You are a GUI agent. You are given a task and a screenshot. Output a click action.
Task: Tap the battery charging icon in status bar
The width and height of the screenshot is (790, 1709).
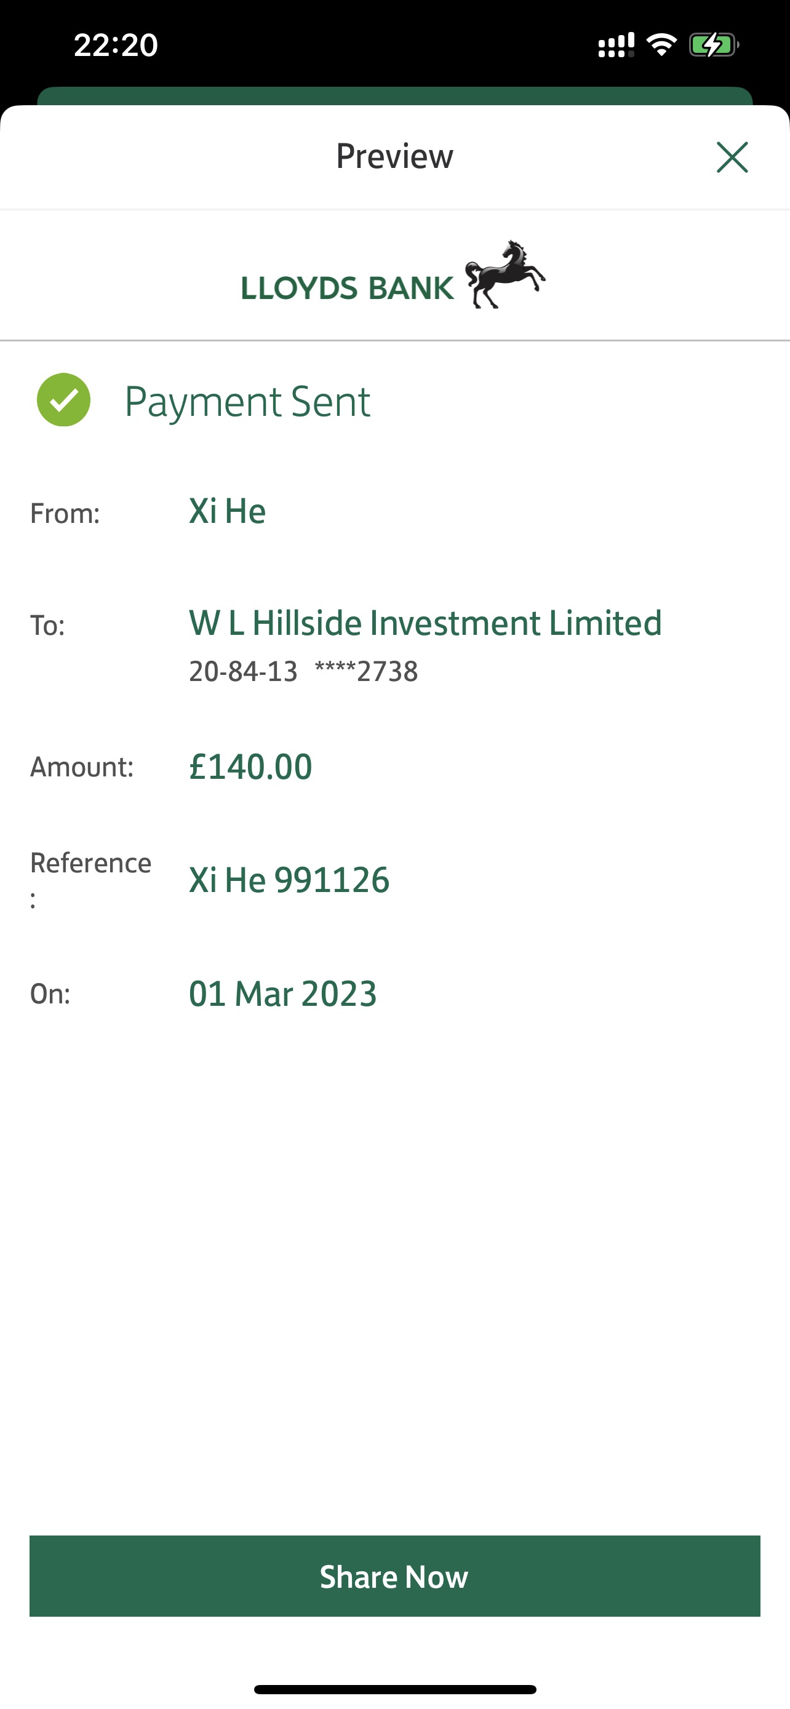713,45
